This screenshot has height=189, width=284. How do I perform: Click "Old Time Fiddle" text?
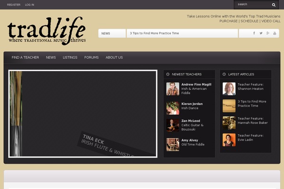pyautogui.click(x=193, y=144)
